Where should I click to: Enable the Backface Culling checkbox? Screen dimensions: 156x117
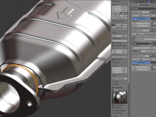click(x=113, y=105)
